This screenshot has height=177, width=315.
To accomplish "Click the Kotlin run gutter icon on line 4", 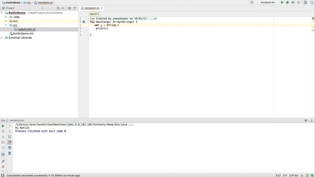I will pyautogui.click(x=84, y=22).
